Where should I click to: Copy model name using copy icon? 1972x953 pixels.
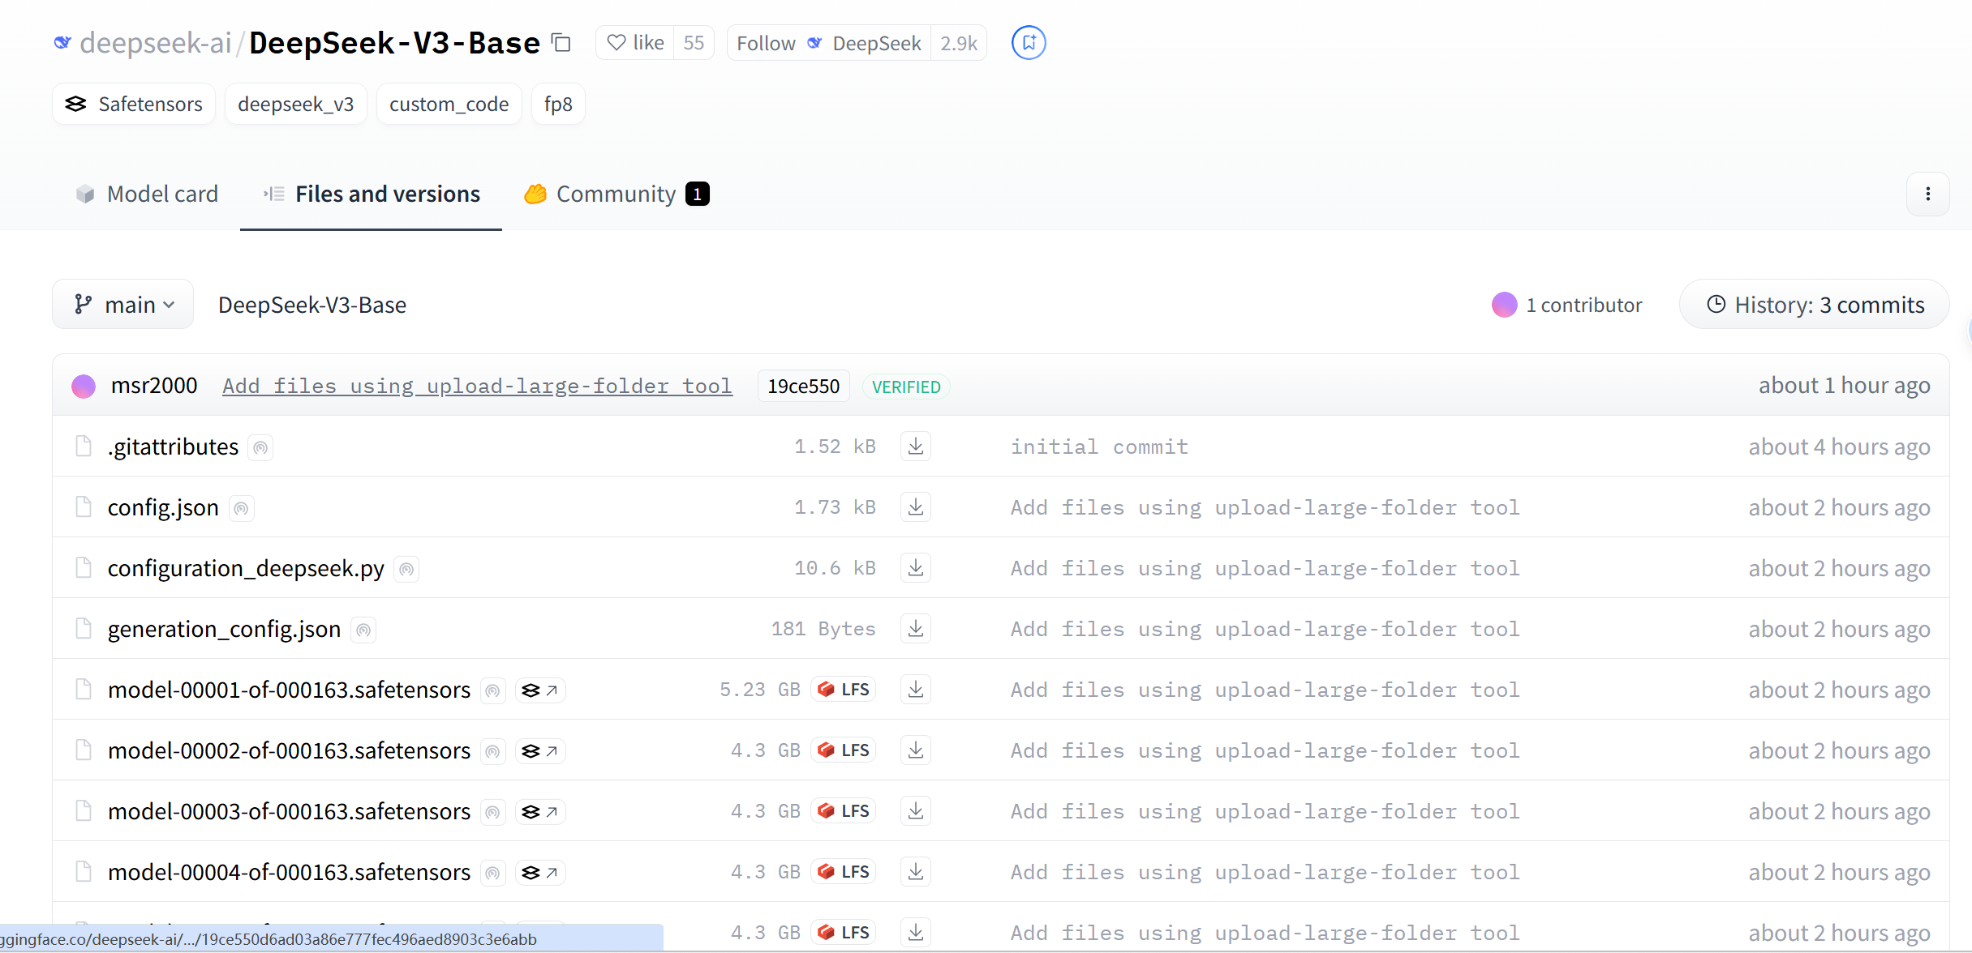(561, 43)
